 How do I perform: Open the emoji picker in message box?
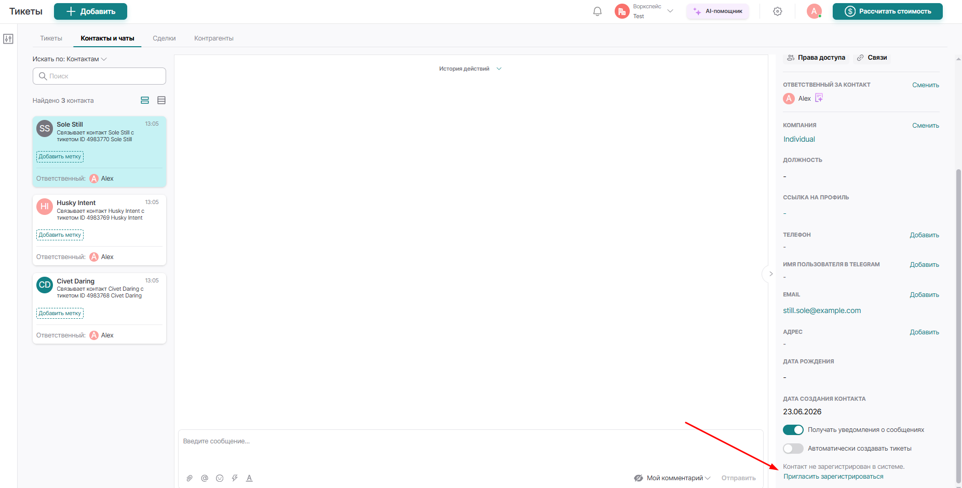click(220, 478)
